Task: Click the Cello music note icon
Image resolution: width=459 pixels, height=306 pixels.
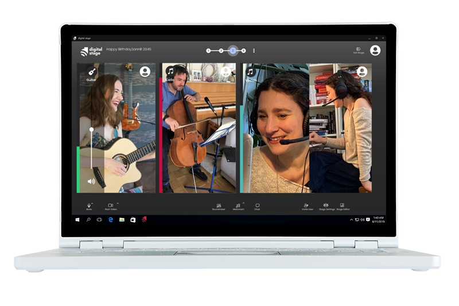Action: (170, 71)
